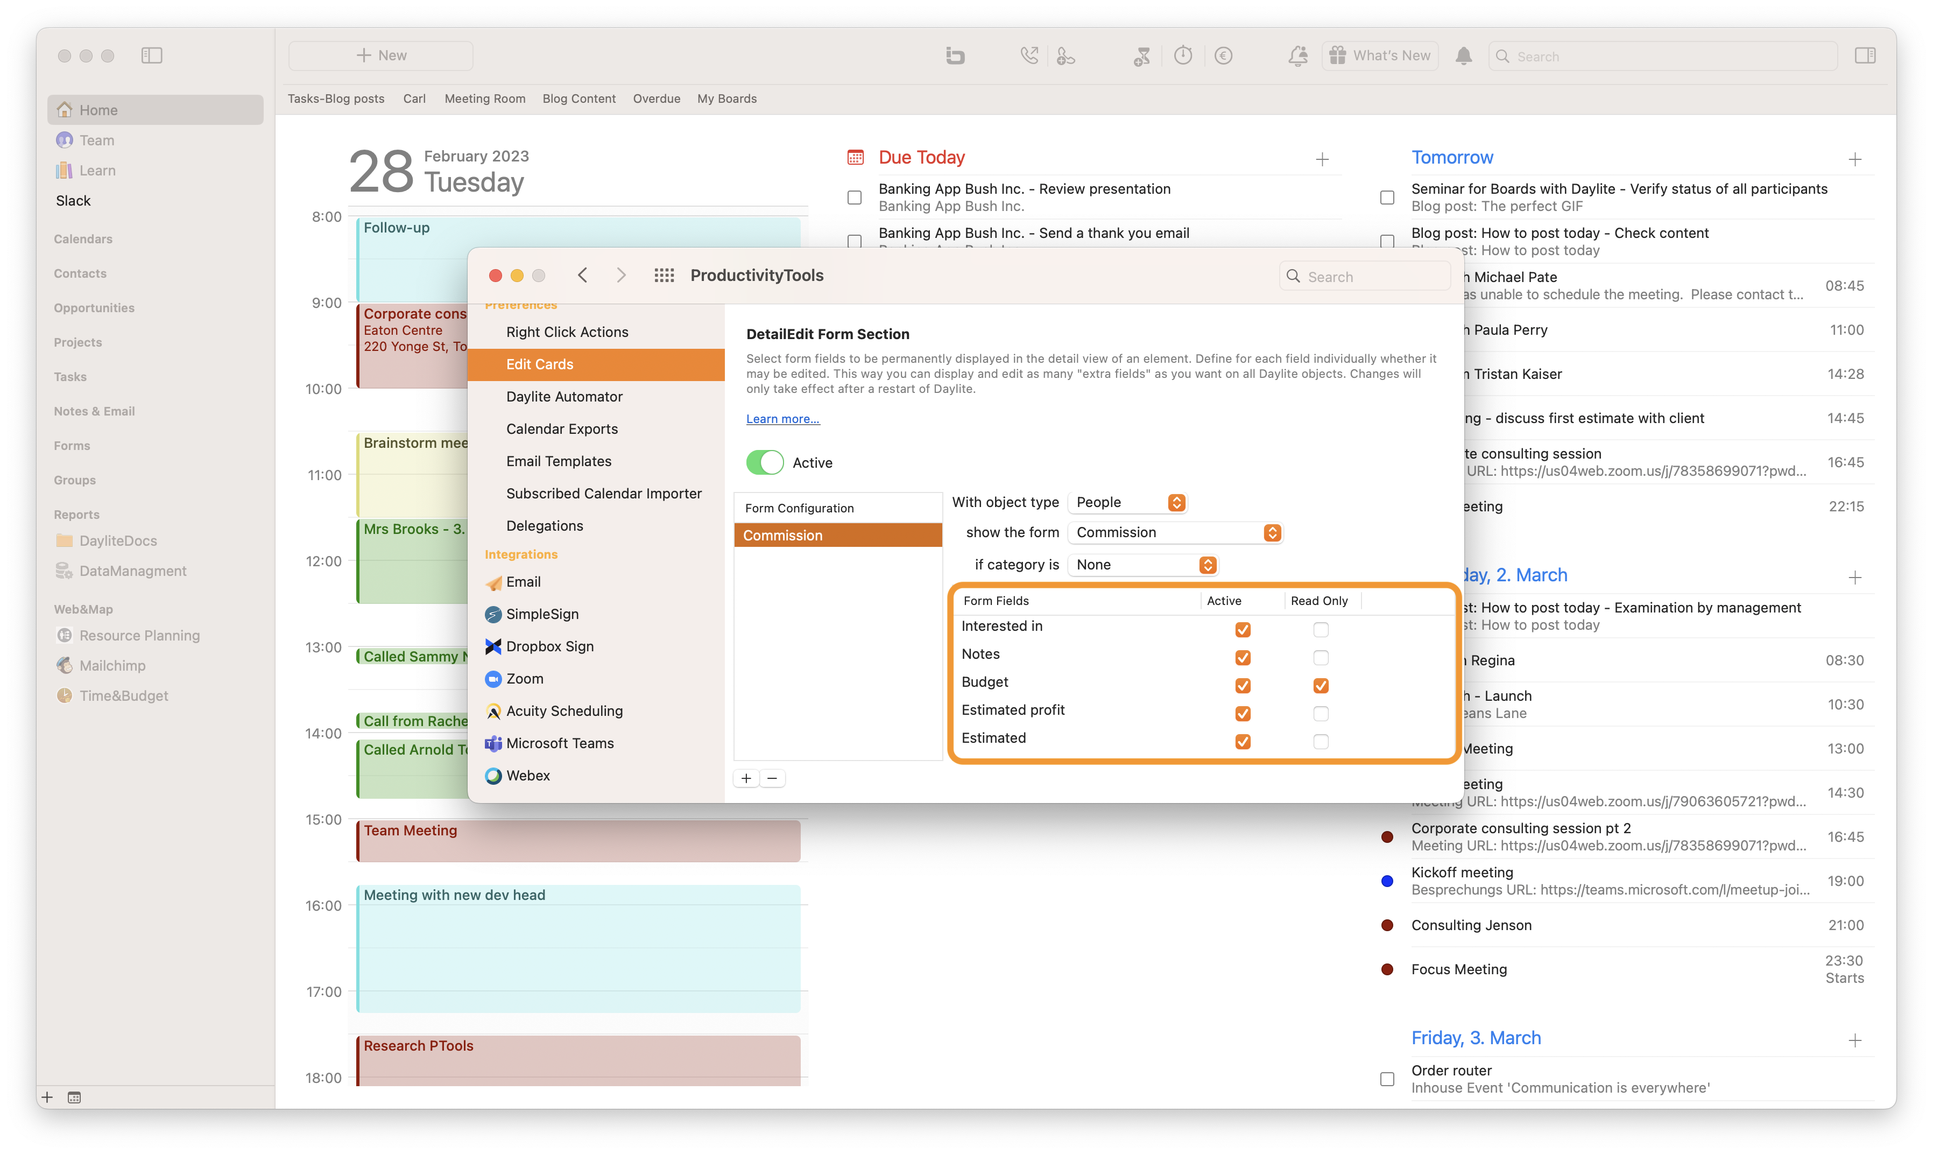The width and height of the screenshot is (1933, 1154).
Task: Open the object type People dropdown
Action: coord(1127,502)
